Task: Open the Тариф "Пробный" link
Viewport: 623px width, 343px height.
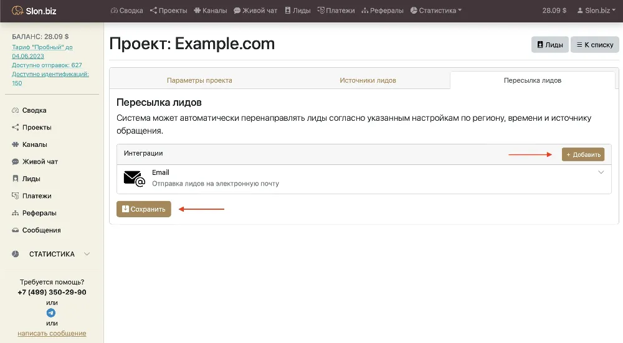Action: pos(42,52)
